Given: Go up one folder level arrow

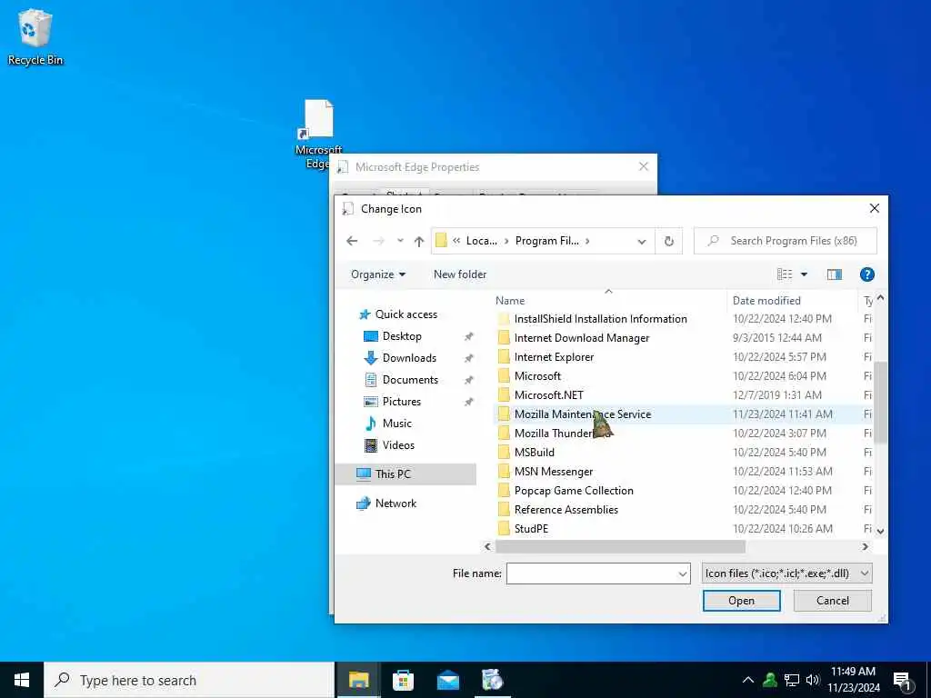Looking at the screenshot, I should coord(419,241).
